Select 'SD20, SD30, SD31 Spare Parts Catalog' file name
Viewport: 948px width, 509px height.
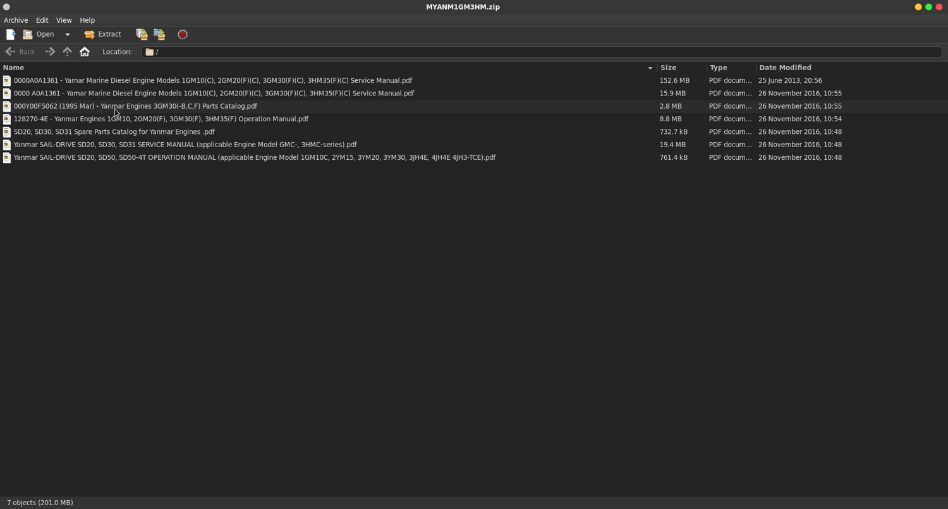click(x=114, y=132)
